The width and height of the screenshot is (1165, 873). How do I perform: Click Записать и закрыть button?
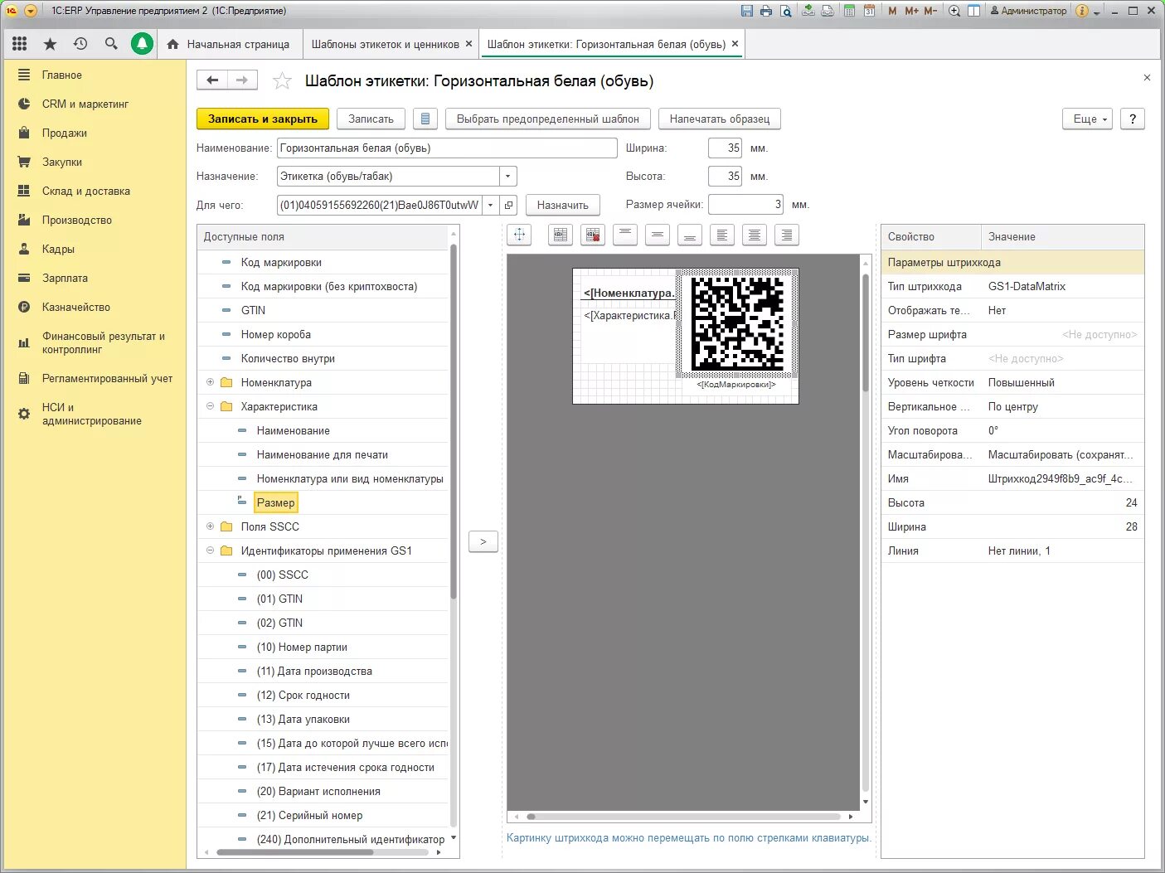(263, 119)
